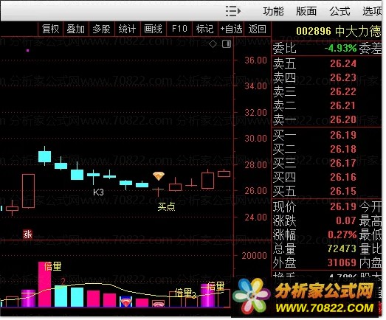Add the stock with the +自选 button

(231, 29)
